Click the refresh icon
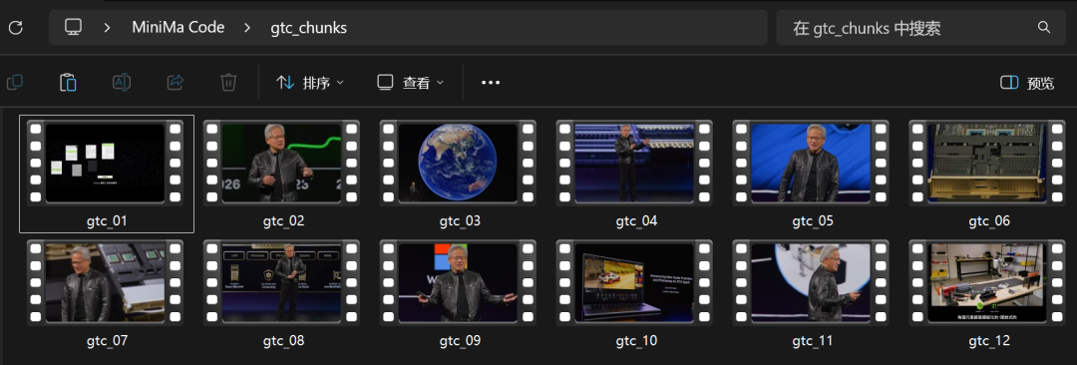The image size is (1077, 365). point(16,28)
